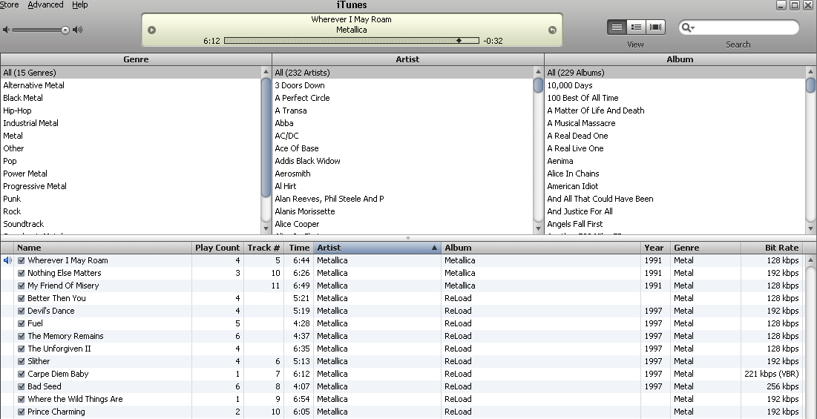Click the high volume speaker icon
817x419 pixels.
coord(78,30)
